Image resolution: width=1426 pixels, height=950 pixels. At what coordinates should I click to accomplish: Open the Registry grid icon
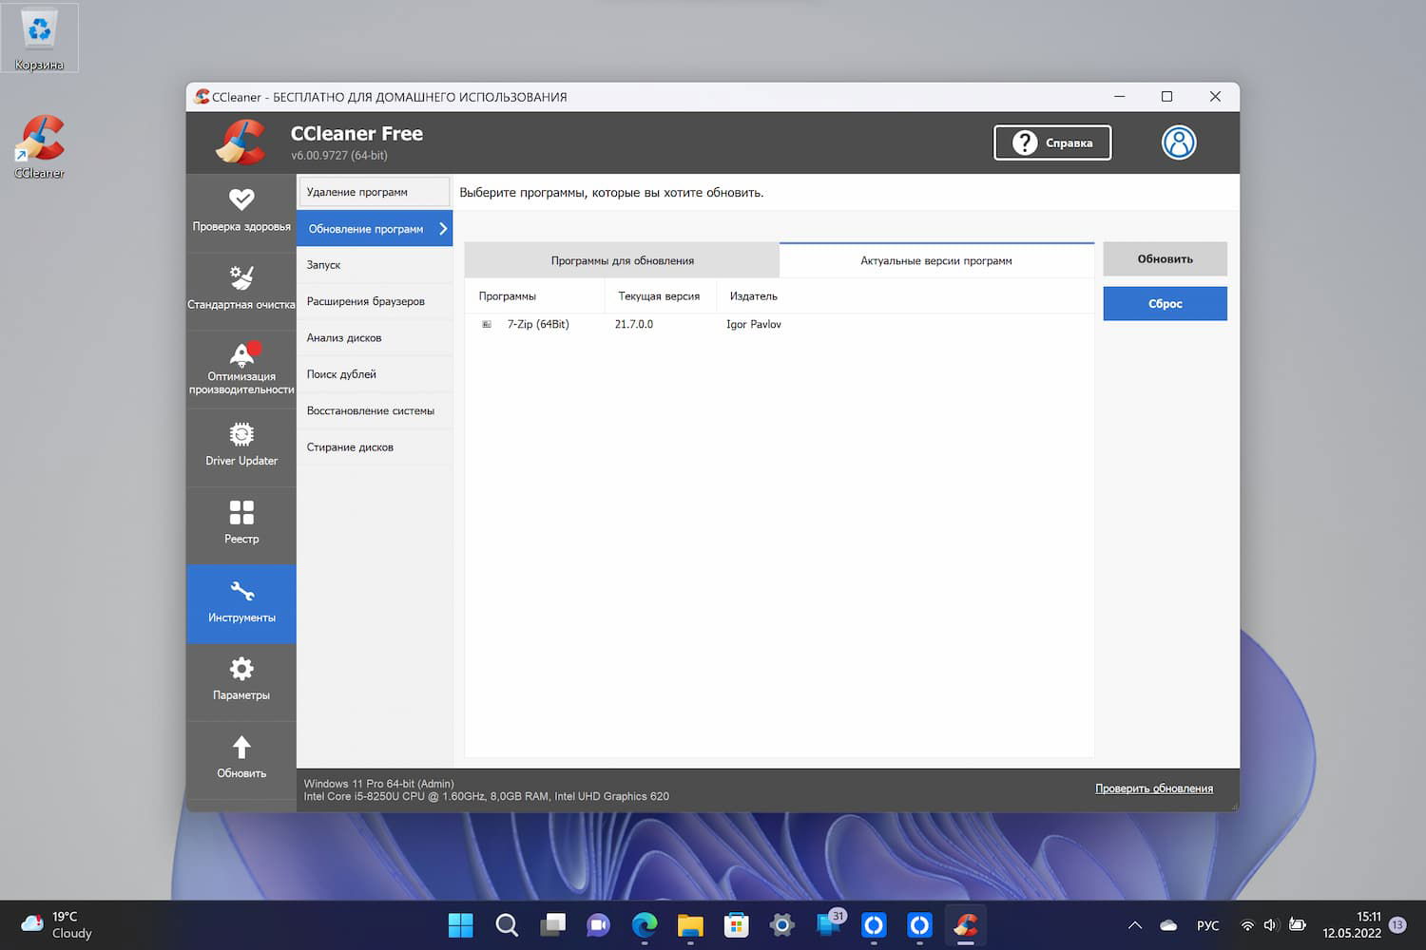point(241,513)
